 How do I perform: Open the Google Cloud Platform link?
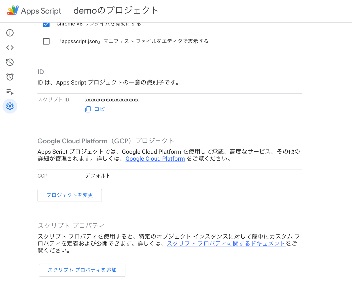pos(155,159)
